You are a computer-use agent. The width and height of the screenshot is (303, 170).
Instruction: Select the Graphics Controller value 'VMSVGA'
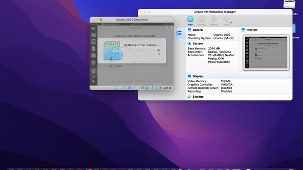(226, 85)
